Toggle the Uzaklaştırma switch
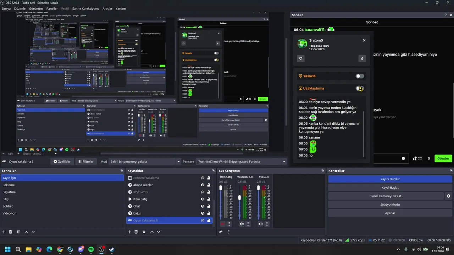Viewport: 454px width, 255px height. coord(360,88)
